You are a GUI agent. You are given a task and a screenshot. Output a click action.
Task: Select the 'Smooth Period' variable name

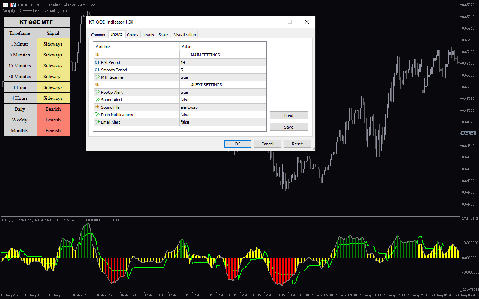pos(114,70)
